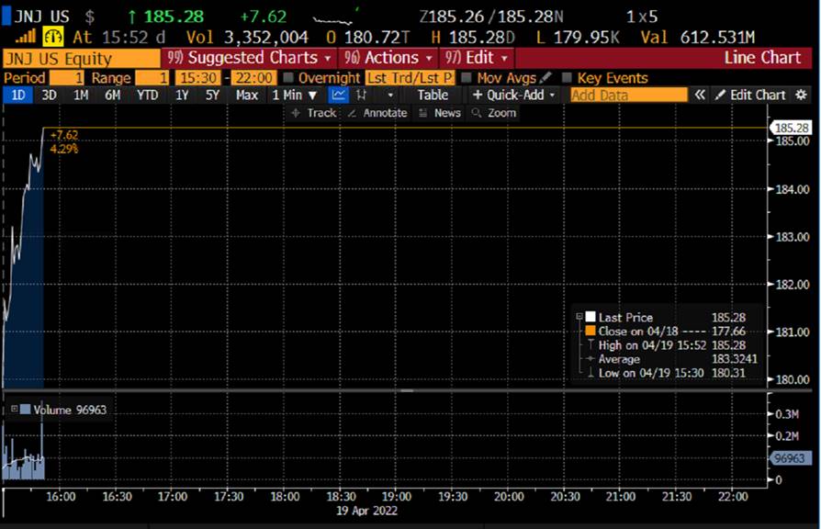The height and width of the screenshot is (529, 821).
Task: Select the 1D range tab
Action: pos(17,95)
